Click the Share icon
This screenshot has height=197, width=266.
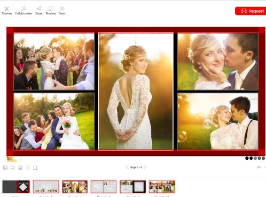click(39, 11)
